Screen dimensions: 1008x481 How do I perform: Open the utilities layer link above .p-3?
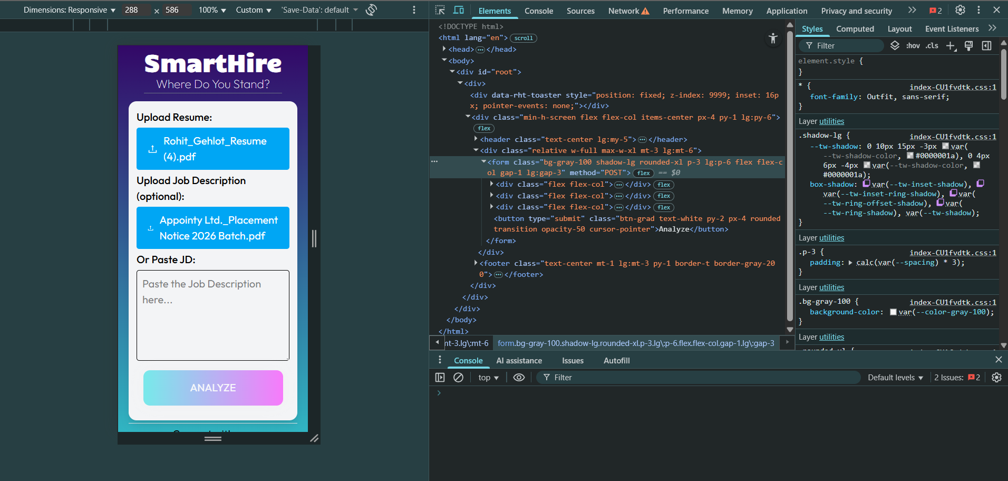point(831,238)
